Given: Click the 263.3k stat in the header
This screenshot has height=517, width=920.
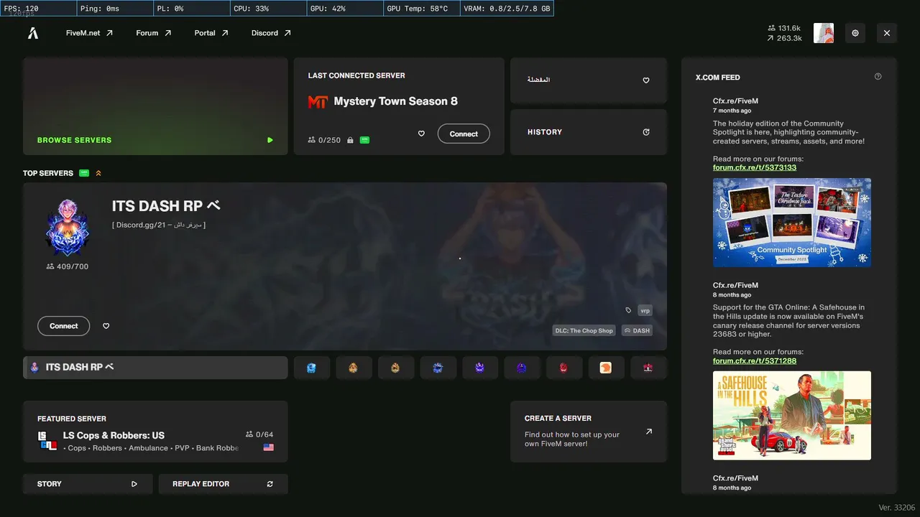Looking at the screenshot, I should coord(784,38).
